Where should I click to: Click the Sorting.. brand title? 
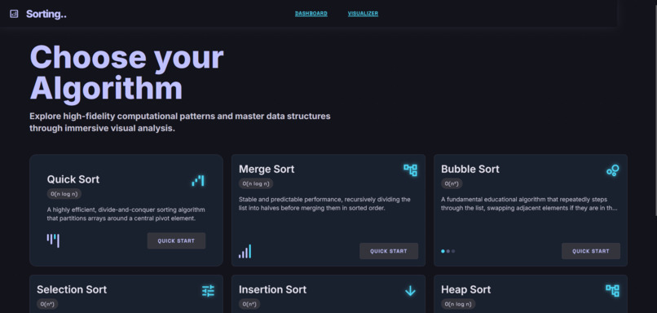click(x=46, y=14)
